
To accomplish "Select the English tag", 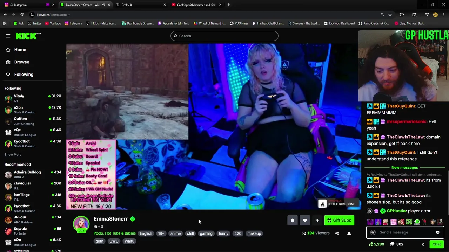I will 146,233.
